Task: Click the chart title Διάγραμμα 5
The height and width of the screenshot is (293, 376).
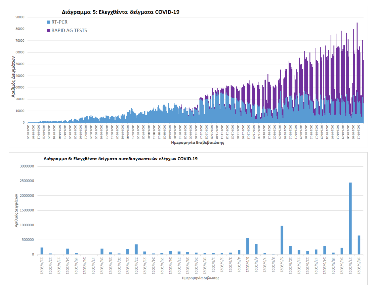Action: (x=120, y=12)
